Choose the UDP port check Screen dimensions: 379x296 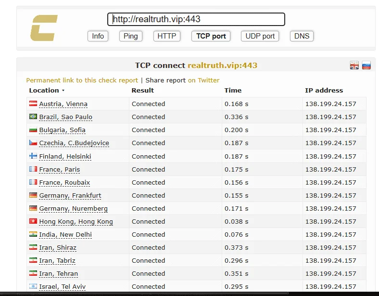(260, 36)
